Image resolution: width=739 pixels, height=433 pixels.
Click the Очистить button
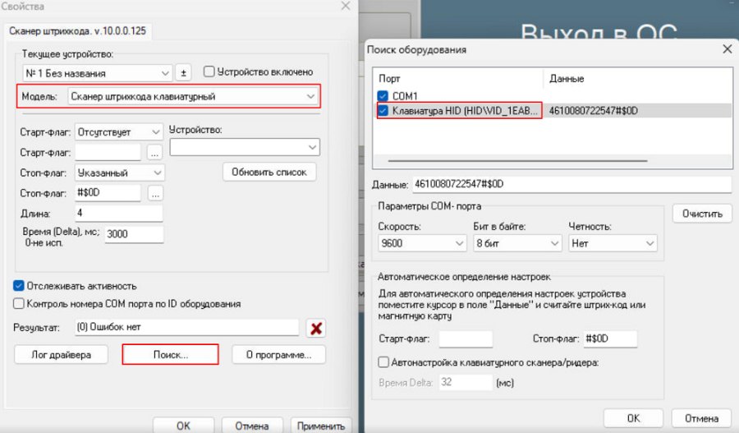(x=702, y=214)
